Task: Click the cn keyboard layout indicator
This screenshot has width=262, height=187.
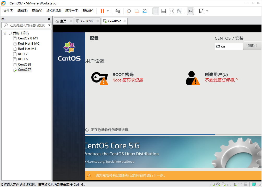Action: point(229,46)
